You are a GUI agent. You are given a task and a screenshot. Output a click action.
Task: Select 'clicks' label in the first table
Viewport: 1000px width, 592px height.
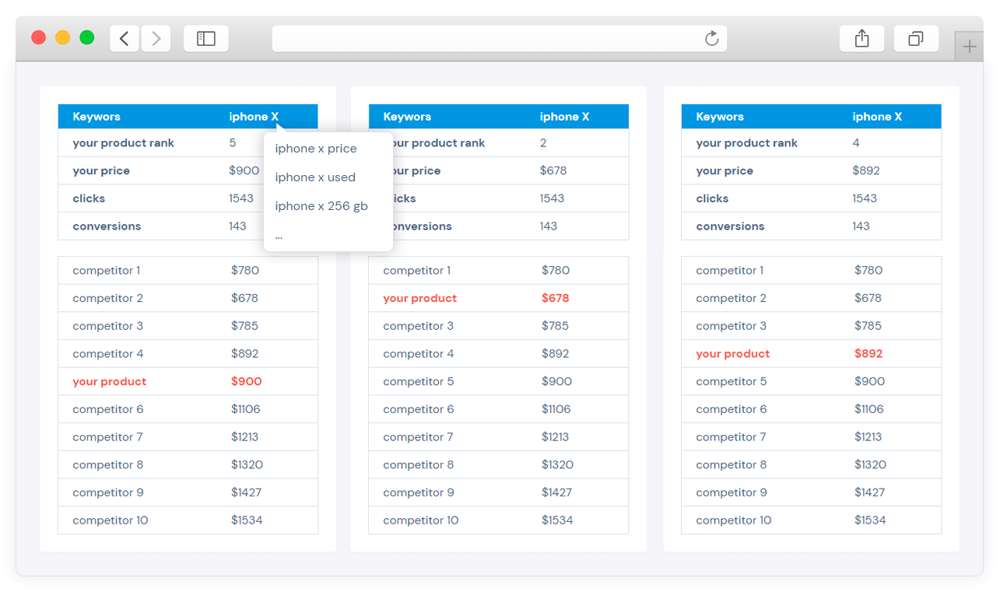tap(89, 198)
